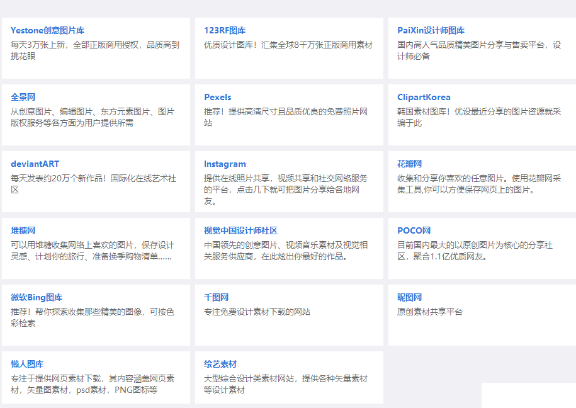This screenshot has width=576, height=408.
Task: Open the Yestone创意图片库 link
Action: [47, 30]
